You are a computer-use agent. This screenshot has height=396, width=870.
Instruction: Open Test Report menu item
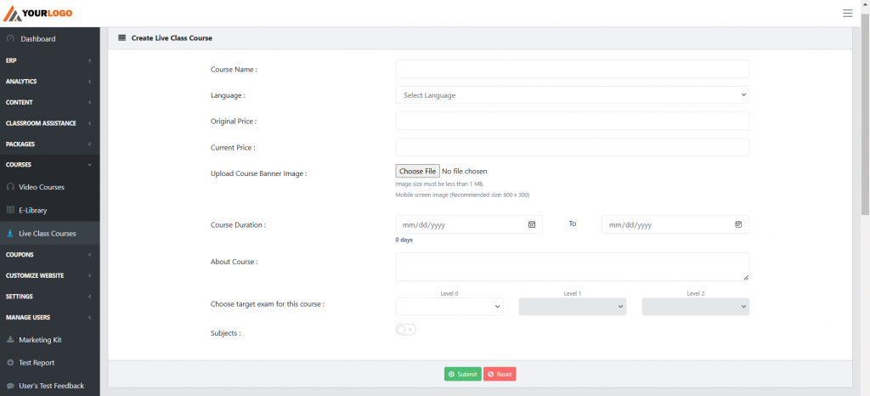point(50,363)
